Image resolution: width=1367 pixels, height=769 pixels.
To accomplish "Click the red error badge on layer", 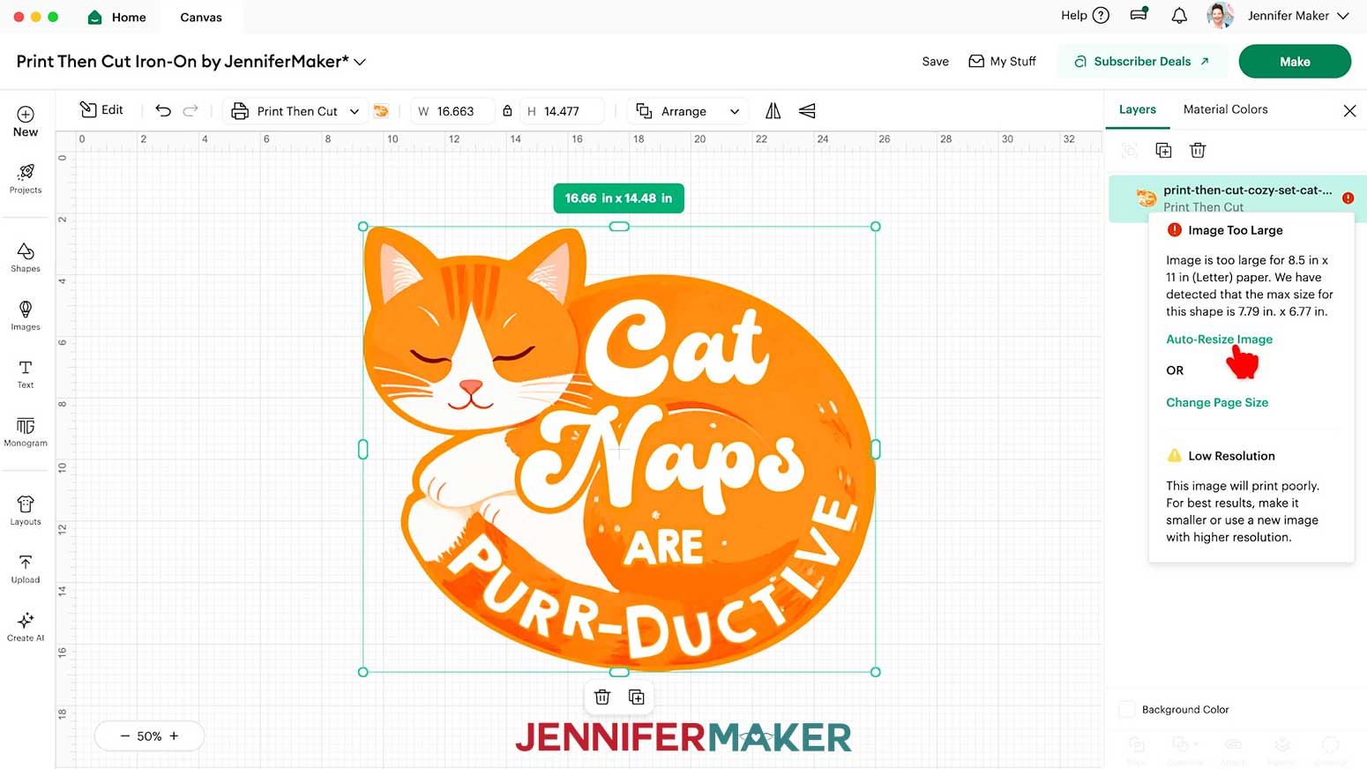I will [1348, 198].
